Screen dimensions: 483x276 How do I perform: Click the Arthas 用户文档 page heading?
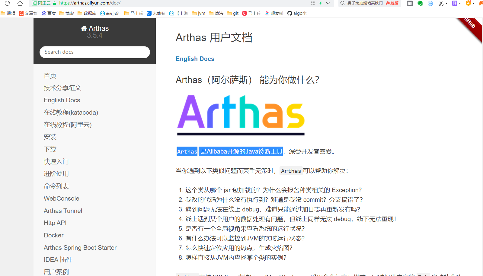(x=214, y=37)
